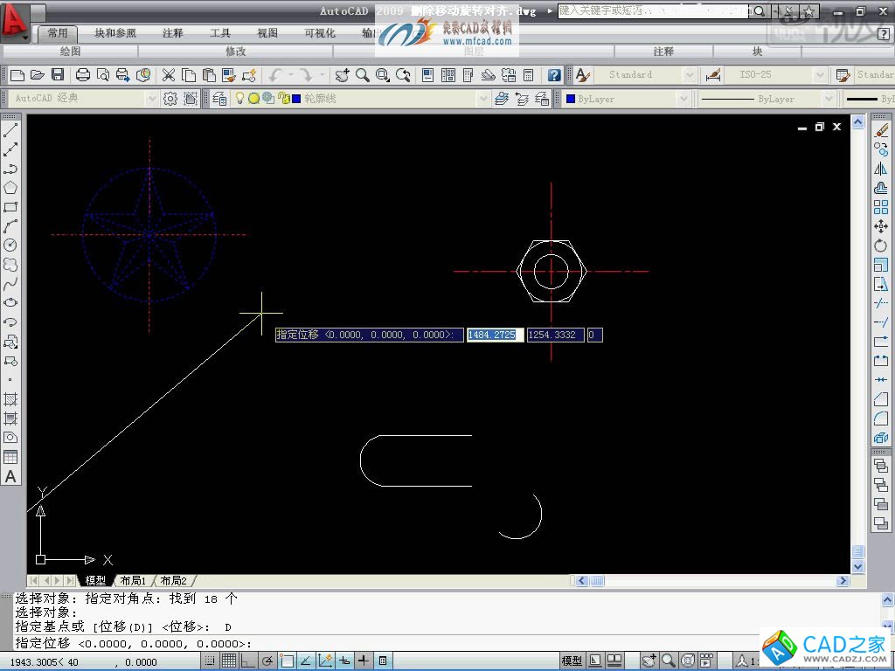Toggle Grid display in status bar

click(x=228, y=661)
